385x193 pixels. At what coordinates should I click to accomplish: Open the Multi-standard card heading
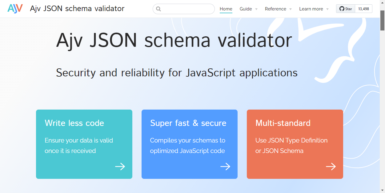tap(283, 123)
